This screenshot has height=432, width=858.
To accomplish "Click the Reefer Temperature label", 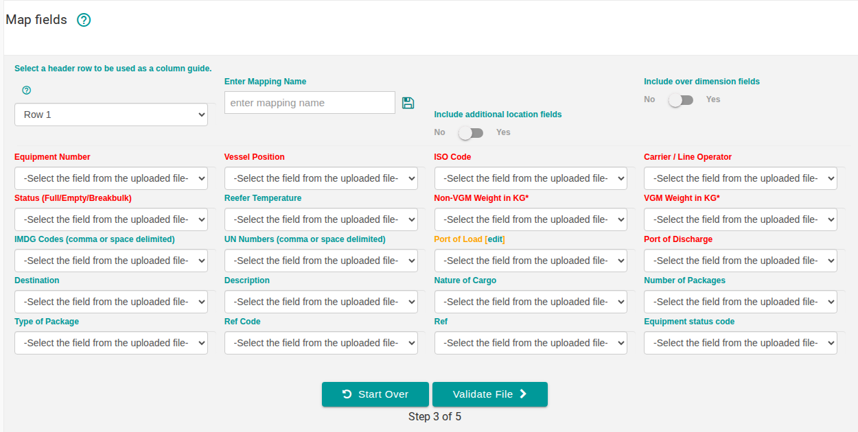I will [x=263, y=198].
